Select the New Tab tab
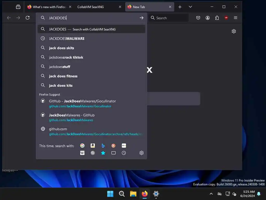The width and height of the screenshot is (266, 200). (149, 7)
